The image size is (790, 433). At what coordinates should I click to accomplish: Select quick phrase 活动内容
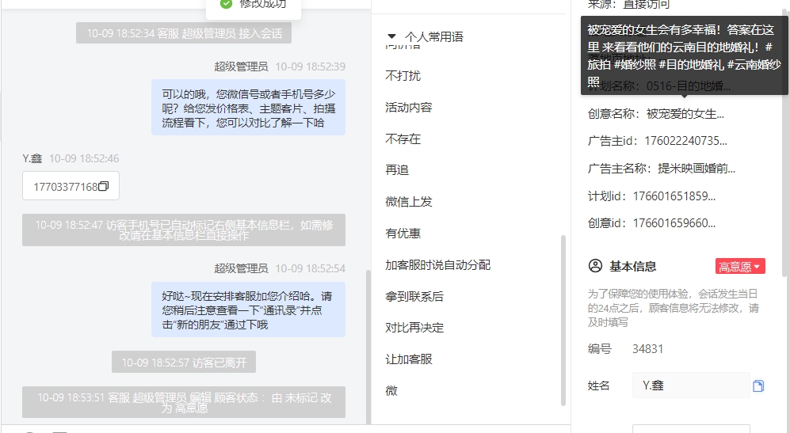pyautogui.click(x=409, y=107)
